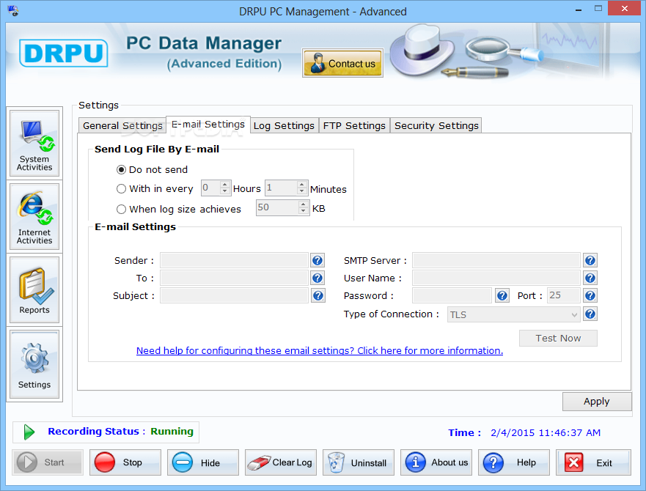Click the Contact us button
Viewport: 646px width, 491px height.
[x=342, y=63]
